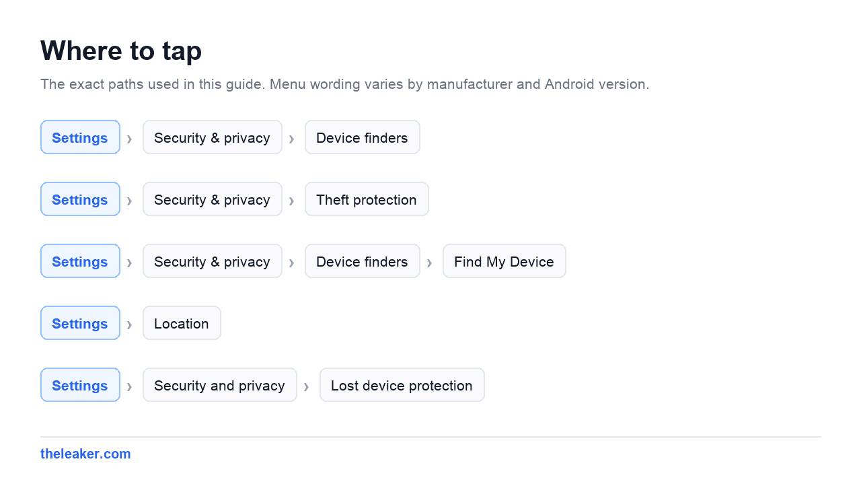Click Settings chip before Location
The image size is (861, 478).
point(80,323)
